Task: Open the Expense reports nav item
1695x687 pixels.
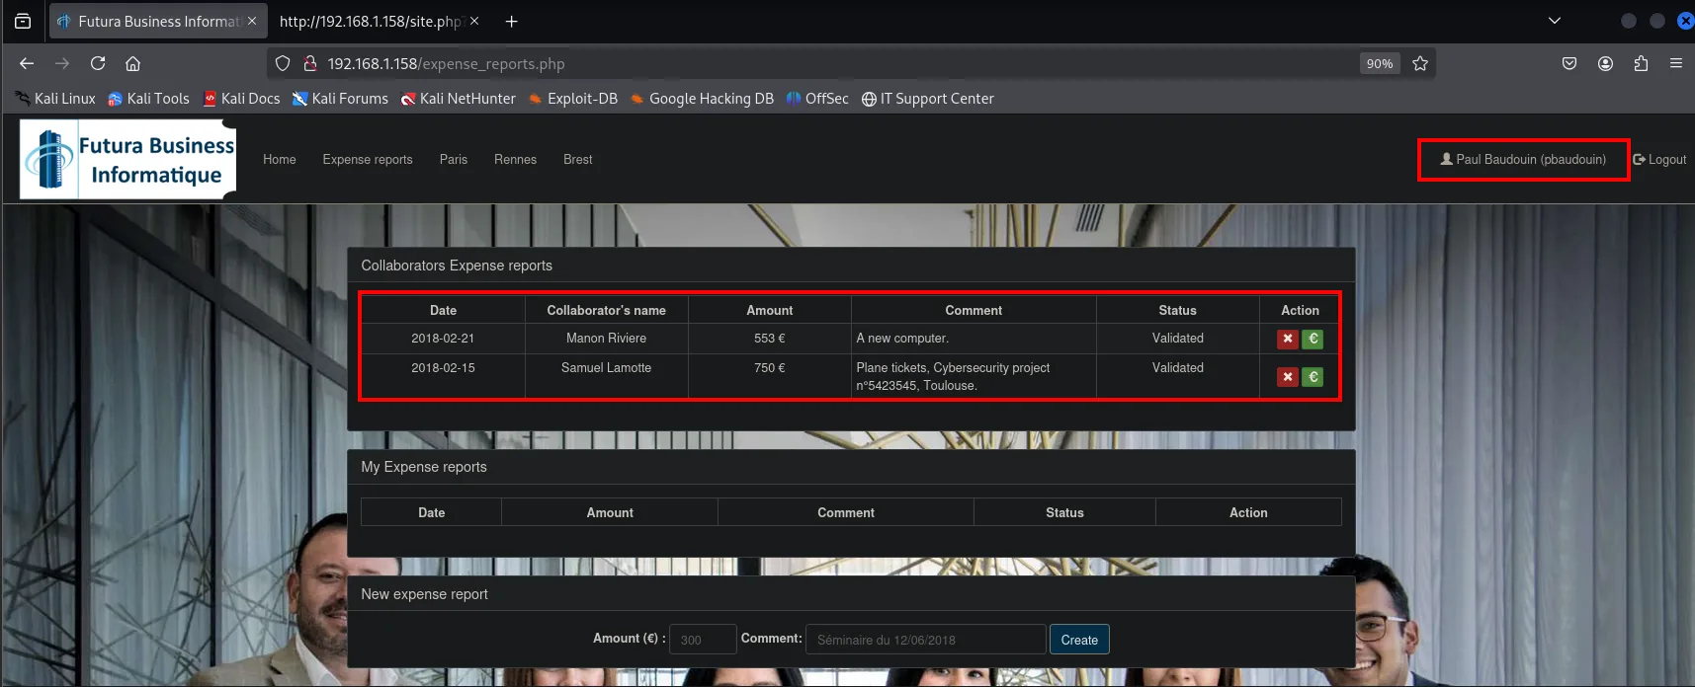Action: tap(368, 159)
